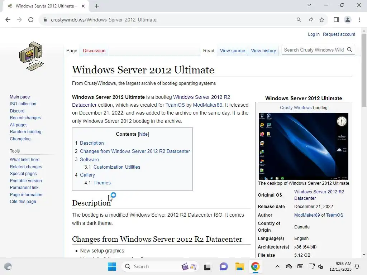Show hidden tray icons chevron
The height and width of the screenshot is (275, 367).
(277, 266)
